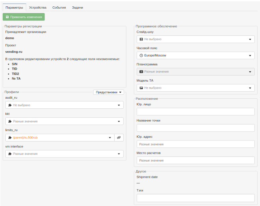The width and height of the screenshot is (260, 206).
Task: Open the vm interface dropdown
Action: click(64, 154)
